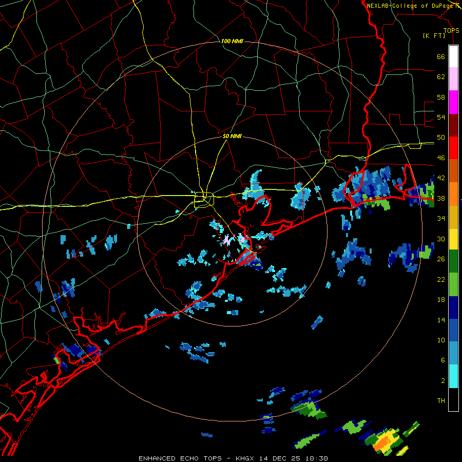Viewport: 462px width, 462px height.
Task: Select the yellow legend swatch beside 30
Action: coord(453,239)
